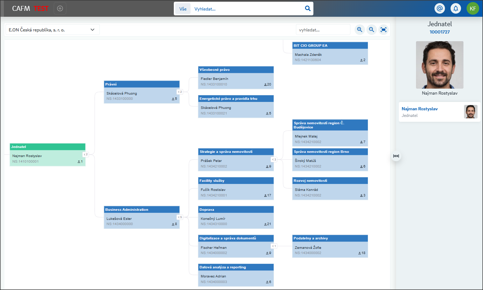Open the E.ON Česká republika company dropdown

pyautogui.click(x=52, y=30)
